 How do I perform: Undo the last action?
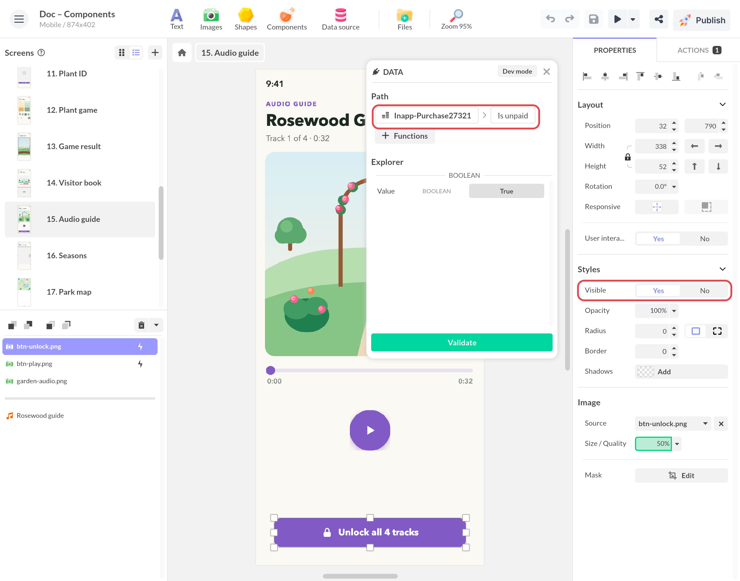click(550, 19)
